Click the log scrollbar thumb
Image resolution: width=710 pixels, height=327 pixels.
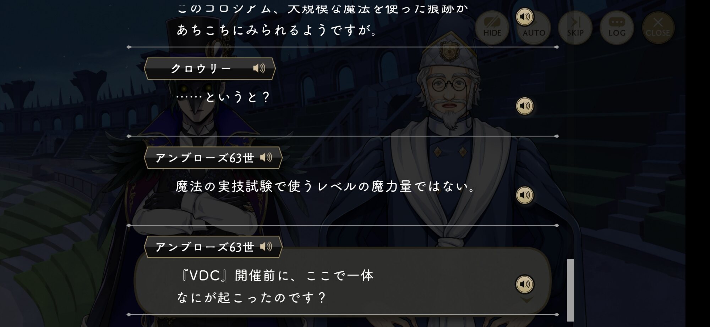tap(570, 290)
